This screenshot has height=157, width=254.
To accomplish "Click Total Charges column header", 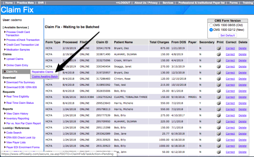I will coord(159,42).
